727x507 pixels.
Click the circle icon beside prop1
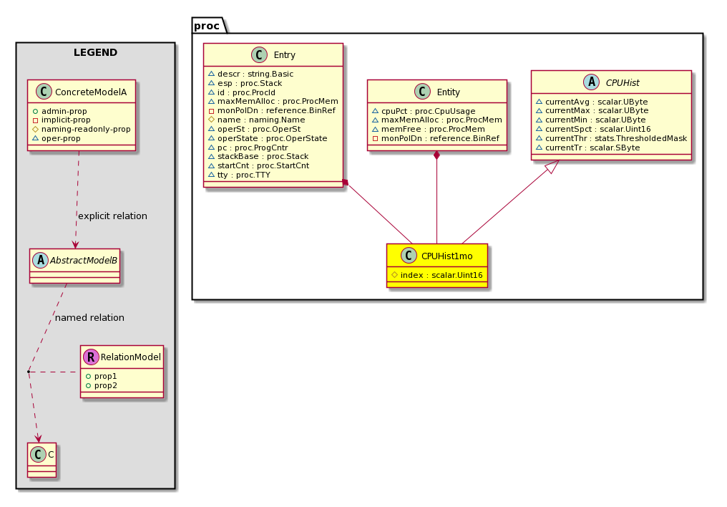coord(88,376)
